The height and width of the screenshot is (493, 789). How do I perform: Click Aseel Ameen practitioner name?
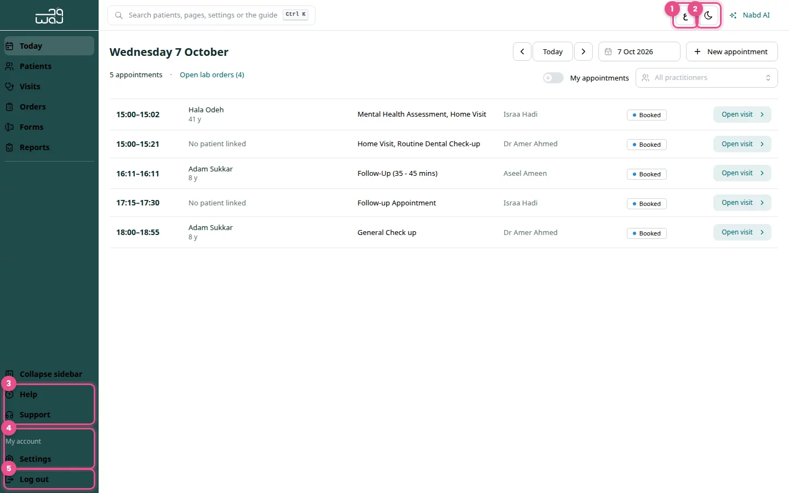coord(525,173)
